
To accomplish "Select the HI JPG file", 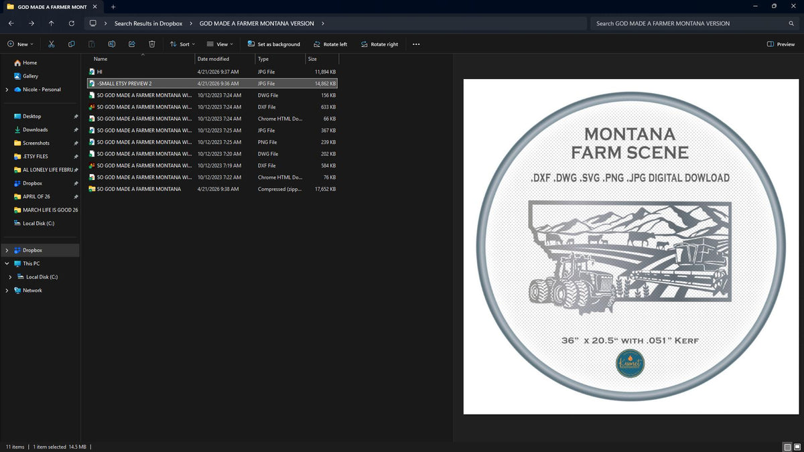I will (212, 72).
